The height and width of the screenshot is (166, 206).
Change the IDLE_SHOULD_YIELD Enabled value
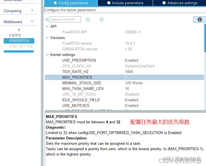(x=131, y=100)
